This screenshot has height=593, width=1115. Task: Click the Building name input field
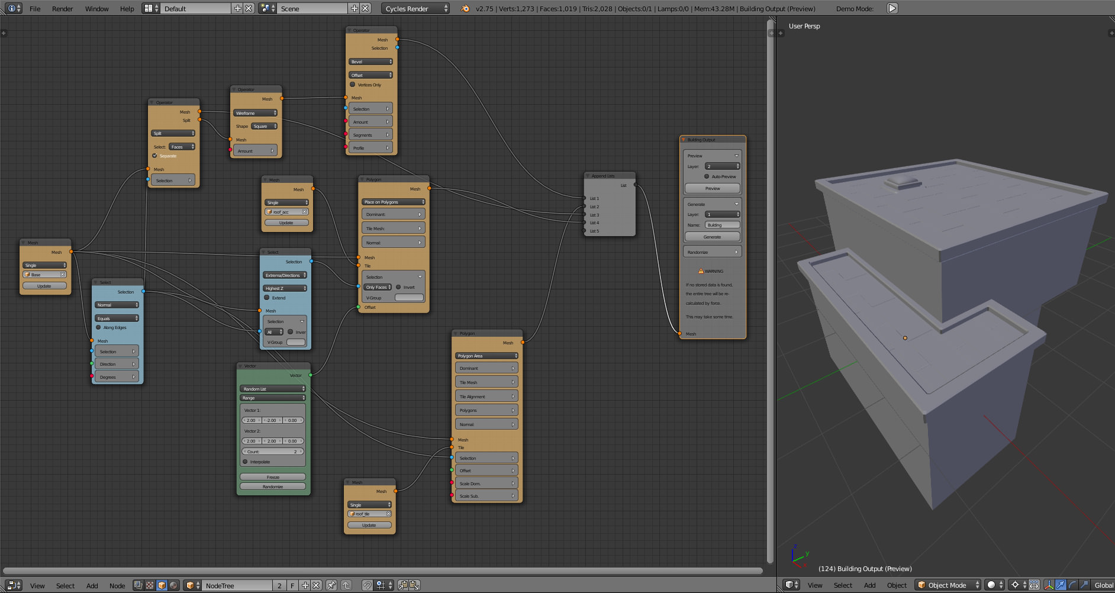pyautogui.click(x=723, y=225)
